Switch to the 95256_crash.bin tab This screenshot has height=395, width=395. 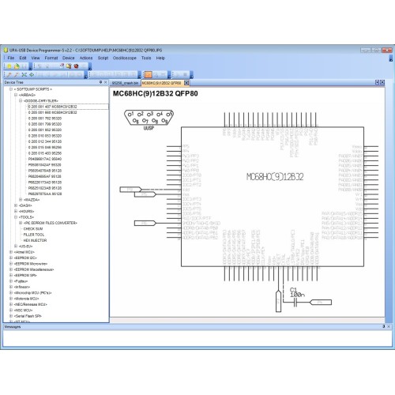125,83
